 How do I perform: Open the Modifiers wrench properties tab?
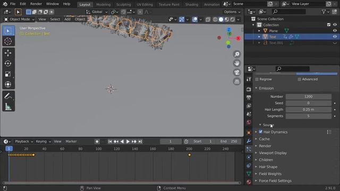(x=249, y=141)
